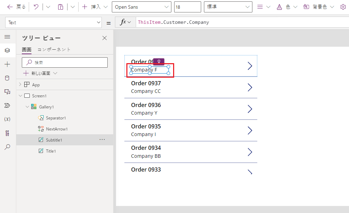This screenshot has width=349, height=213.
Task: Click the undo arrow icon
Action: pyautogui.click(x=36, y=7)
